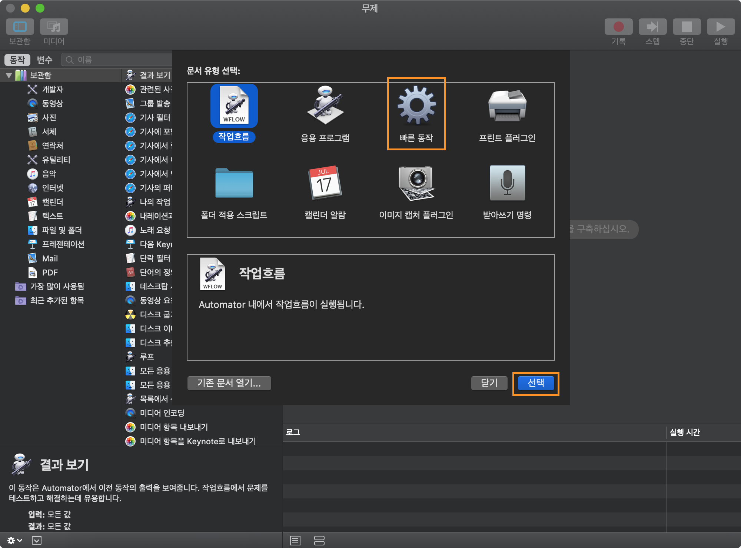Select the 작업흐름 WFLOW document icon

point(234,106)
